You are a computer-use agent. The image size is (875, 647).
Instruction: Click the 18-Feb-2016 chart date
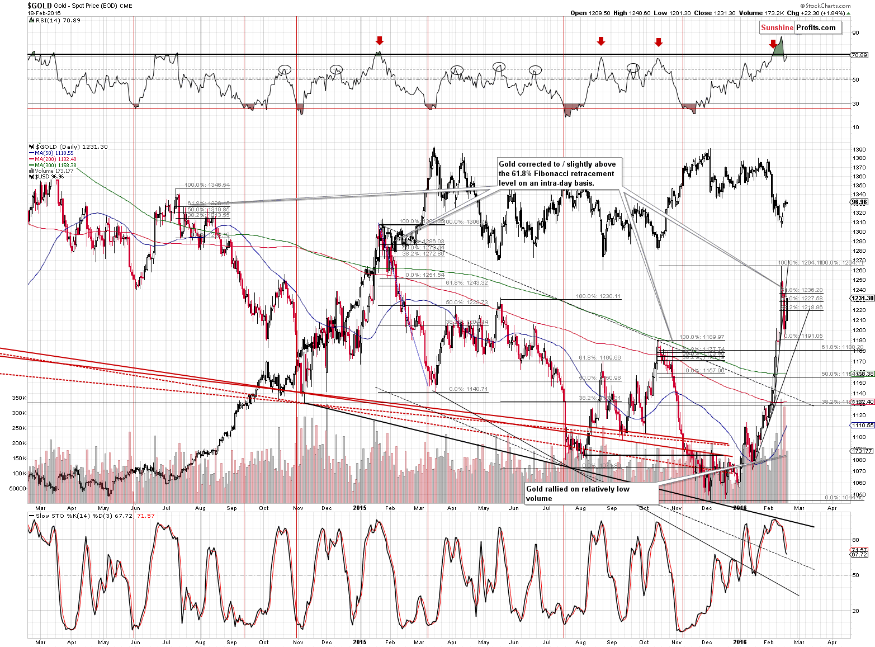point(44,13)
